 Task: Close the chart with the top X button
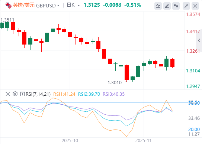[195, 6]
